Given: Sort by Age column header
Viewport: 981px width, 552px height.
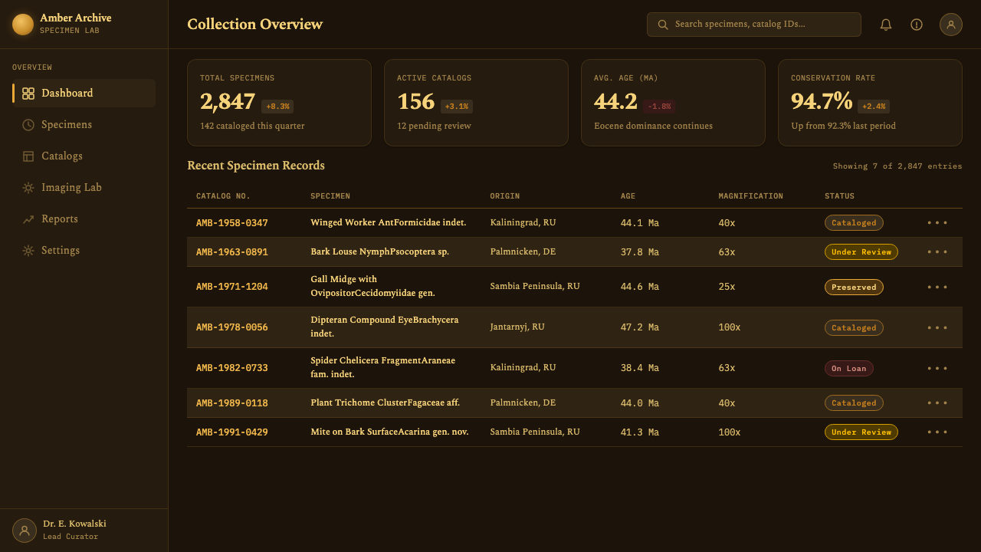Looking at the screenshot, I should 628,196.
